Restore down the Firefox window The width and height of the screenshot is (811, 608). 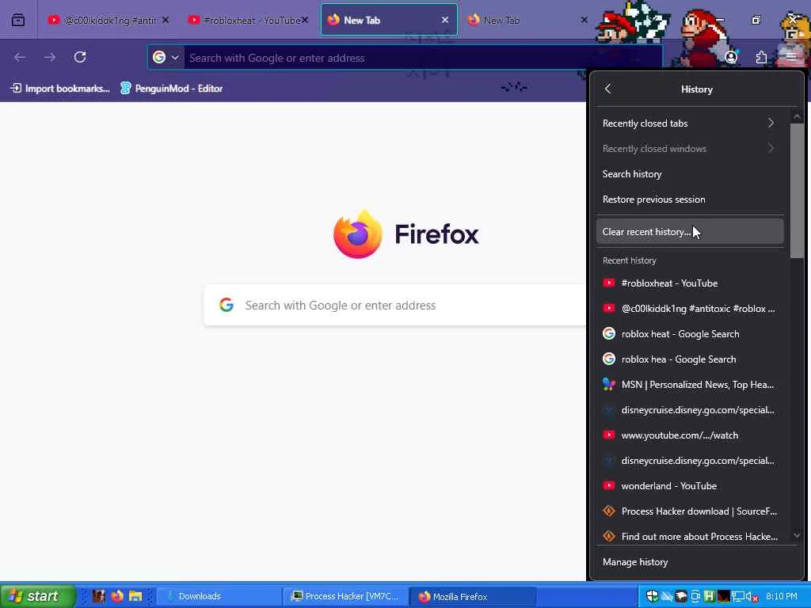pos(756,20)
